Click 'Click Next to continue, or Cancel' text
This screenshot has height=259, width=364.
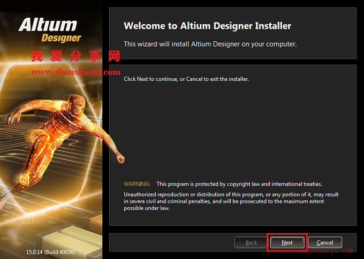[186, 79]
